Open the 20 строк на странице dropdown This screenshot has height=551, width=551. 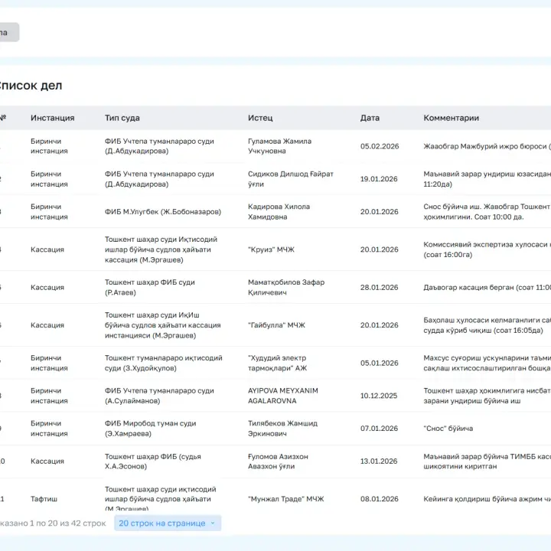[168, 523]
